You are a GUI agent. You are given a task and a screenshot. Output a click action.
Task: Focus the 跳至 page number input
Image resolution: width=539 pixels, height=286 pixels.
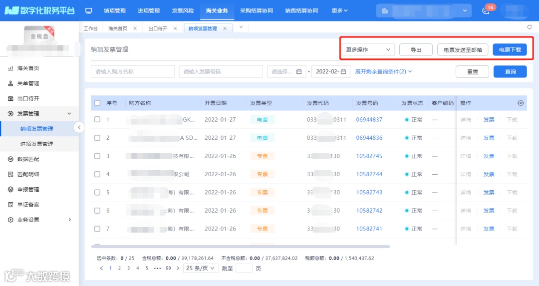click(245, 268)
